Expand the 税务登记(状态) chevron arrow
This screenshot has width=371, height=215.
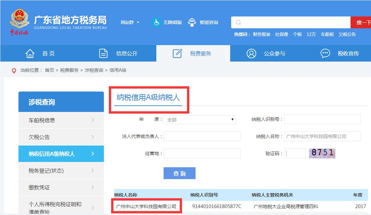pos(93,171)
